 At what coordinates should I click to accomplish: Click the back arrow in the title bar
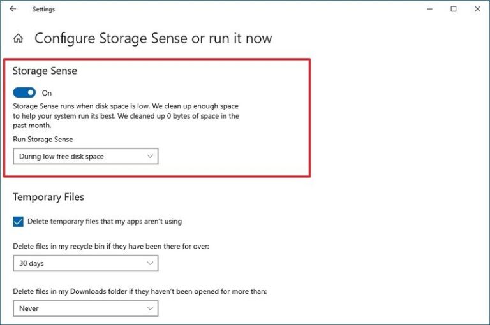[13, 9]
